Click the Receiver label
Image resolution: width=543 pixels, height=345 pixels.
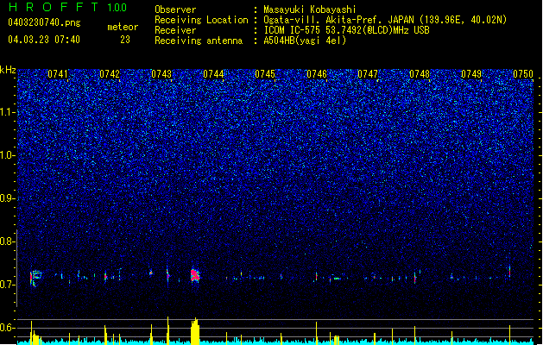click(175, 30)
